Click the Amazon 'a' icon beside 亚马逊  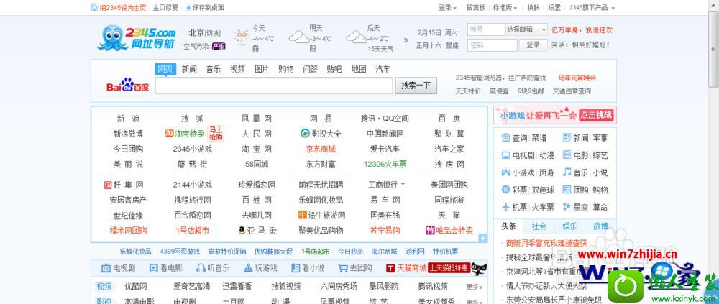pyautogui.click(x=242, y=230)
